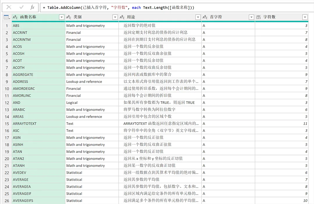Viewport: 314px width, 204px height.
Task: Click the ACCRINT cell
Action: point(38,32)
